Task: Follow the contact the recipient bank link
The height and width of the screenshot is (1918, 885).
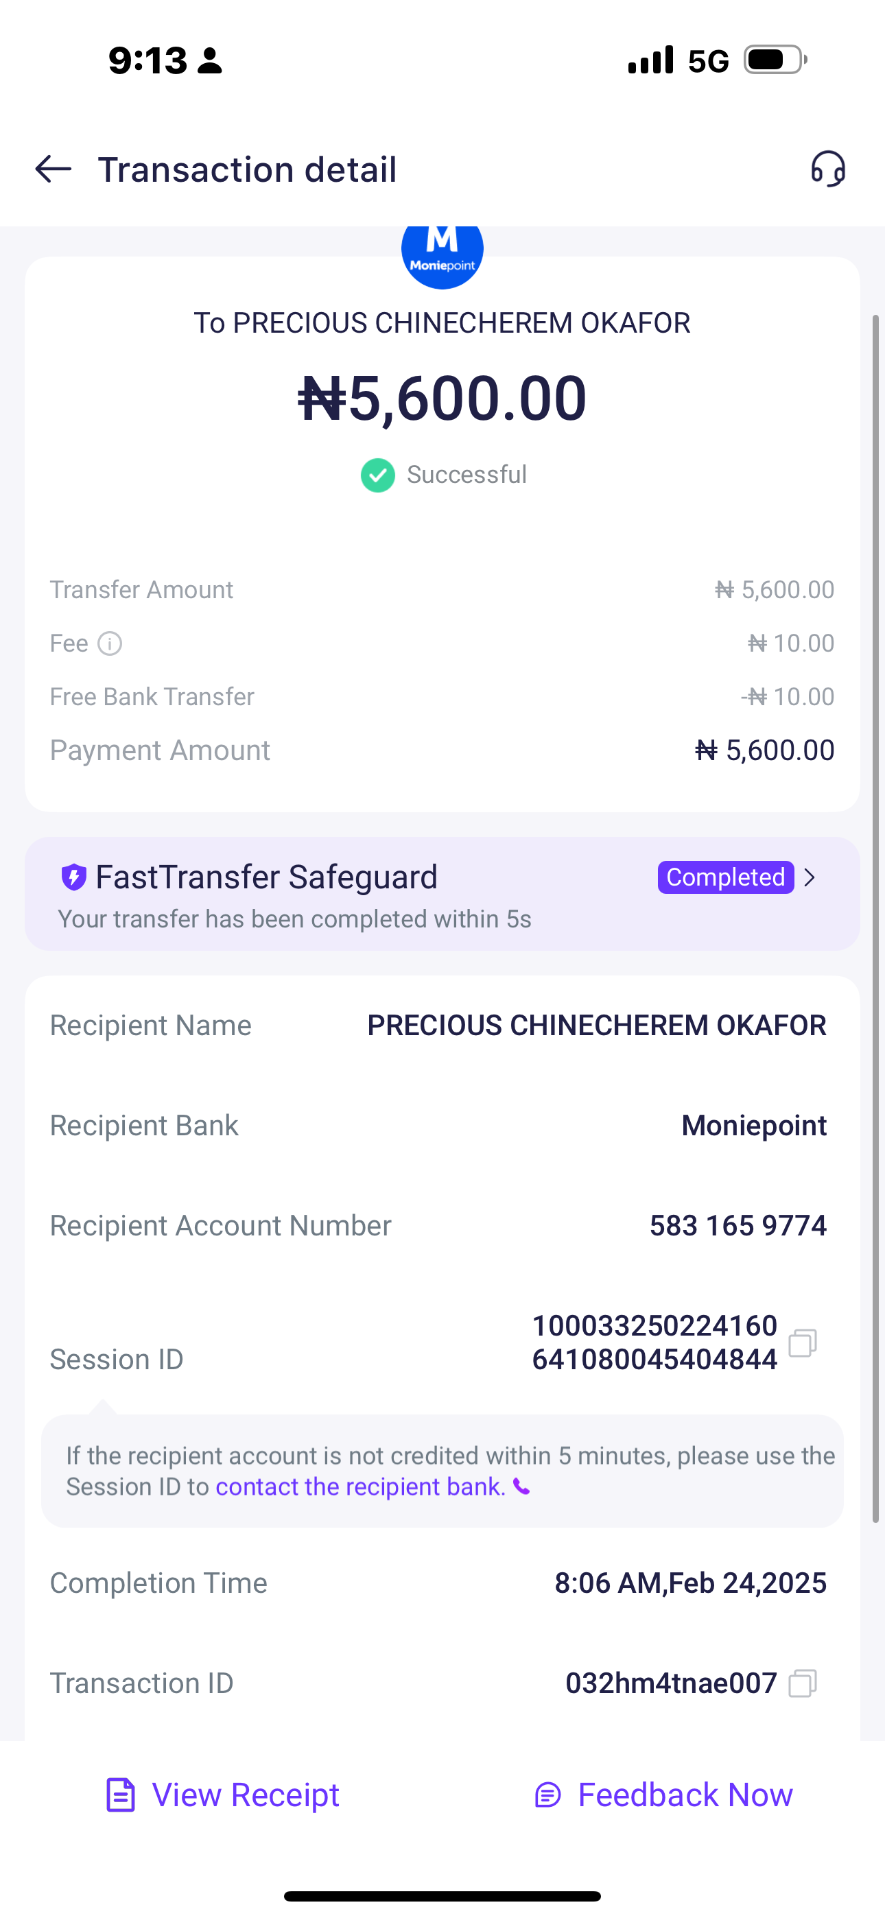Action: [361, 1487]
